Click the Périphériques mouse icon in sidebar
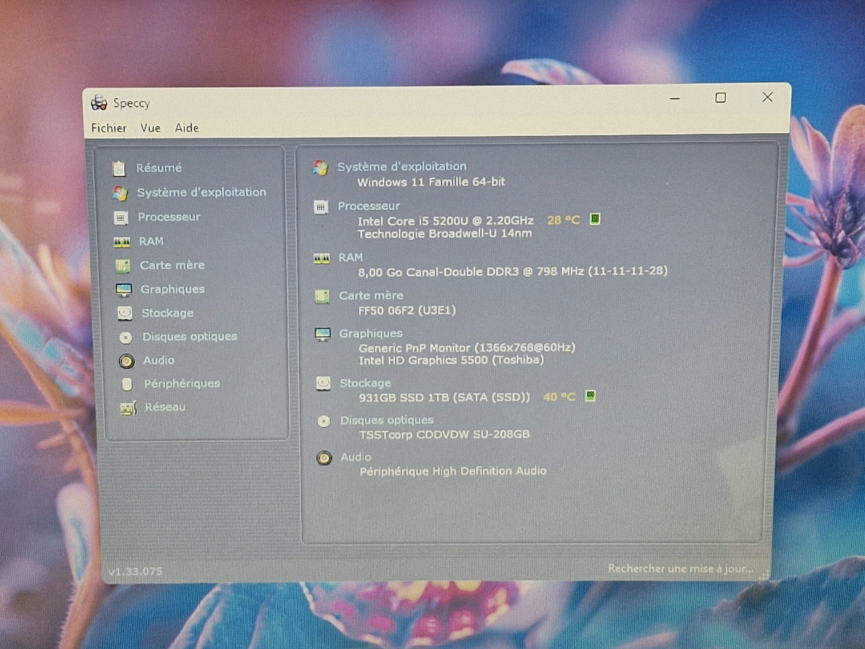 pyautogui.click(x=127, y=384)
